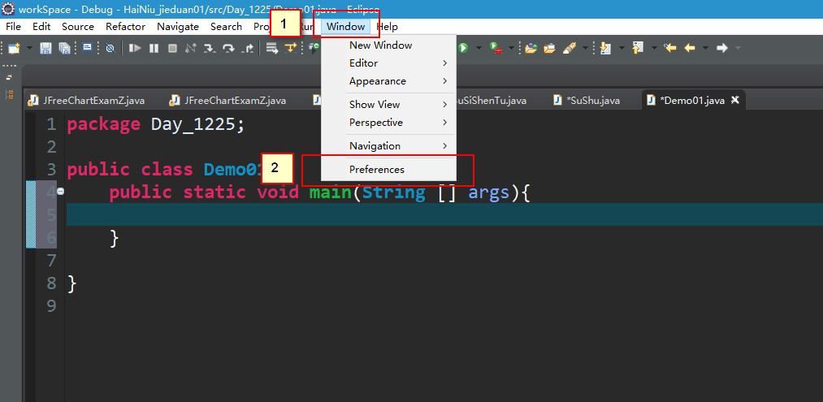Viewport: 823px width, 402px height.
Task: Click the 'main' method name
Action: point(330,192)
